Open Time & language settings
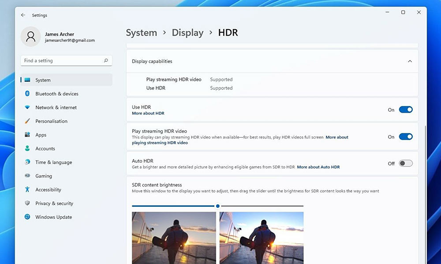441x264 pixels. (x=67, y=162)
